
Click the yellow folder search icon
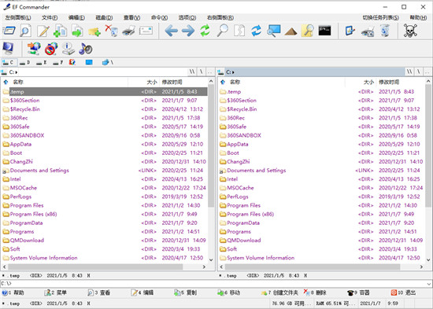308,31
